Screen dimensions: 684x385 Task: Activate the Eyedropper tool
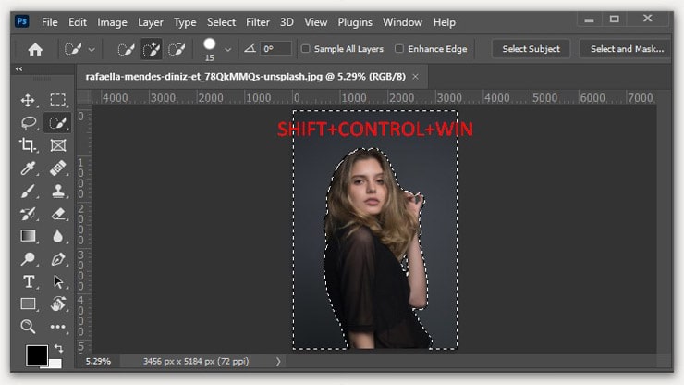(x=28, y=168)
